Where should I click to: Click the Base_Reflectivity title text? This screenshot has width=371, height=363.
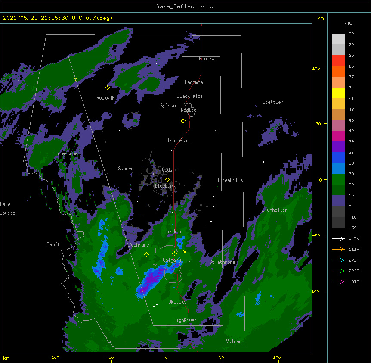click(185, 6)
